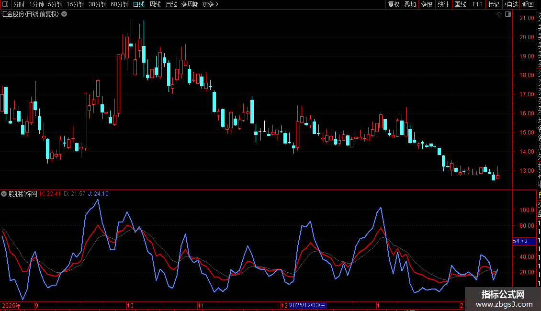Toggle the left sidebar panel icon

(5, 4)
